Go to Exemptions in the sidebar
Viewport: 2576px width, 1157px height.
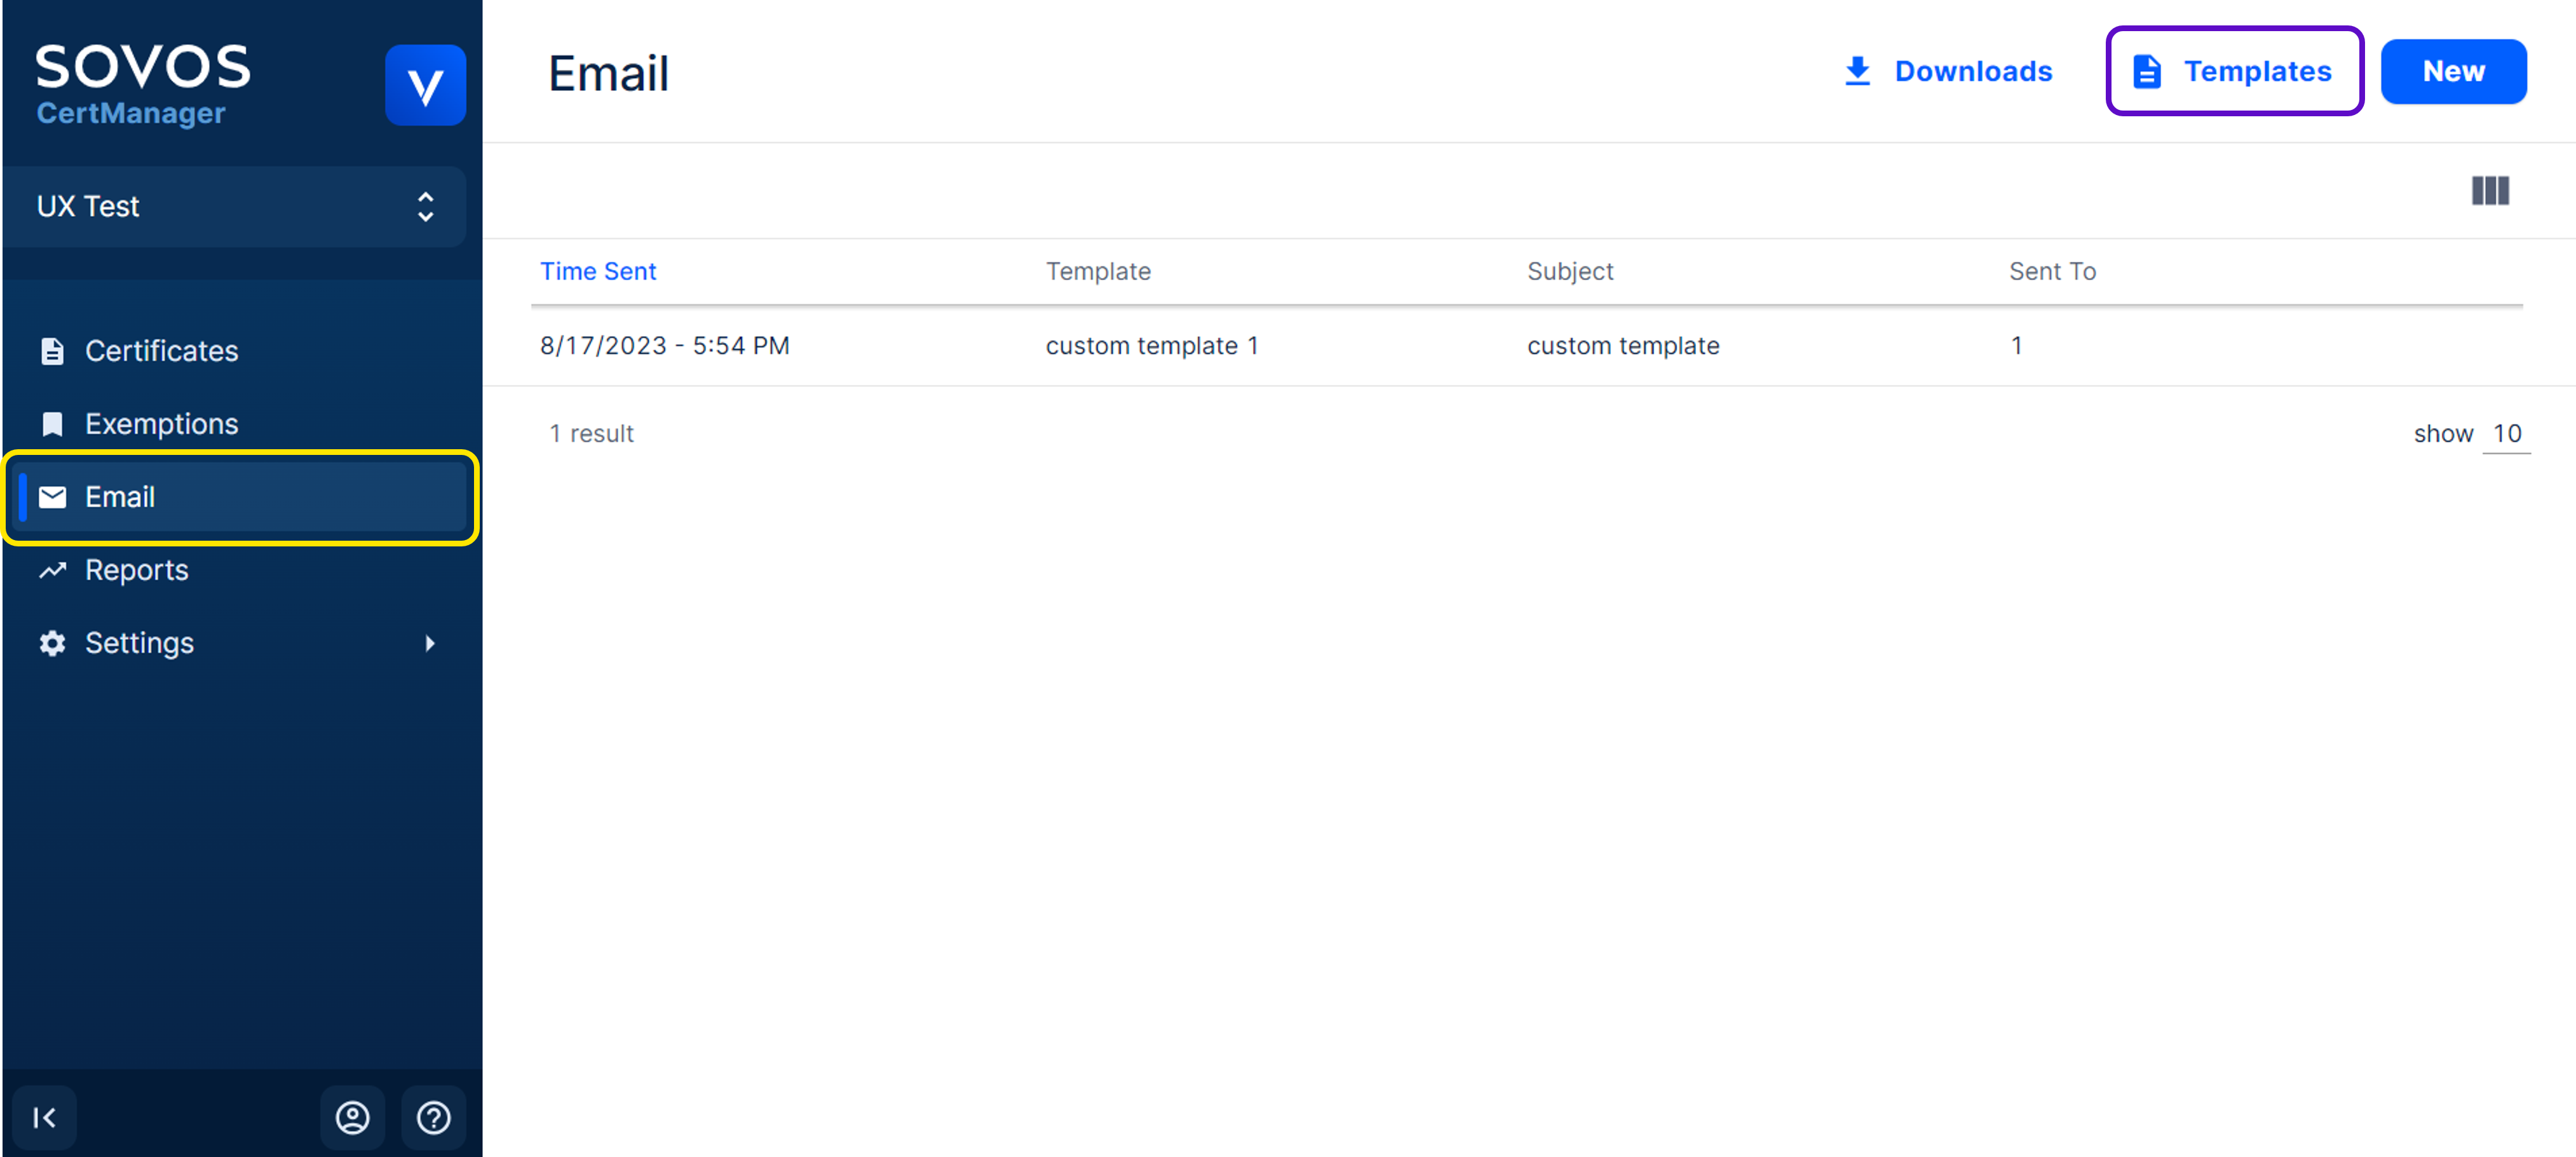click(161, 424)
